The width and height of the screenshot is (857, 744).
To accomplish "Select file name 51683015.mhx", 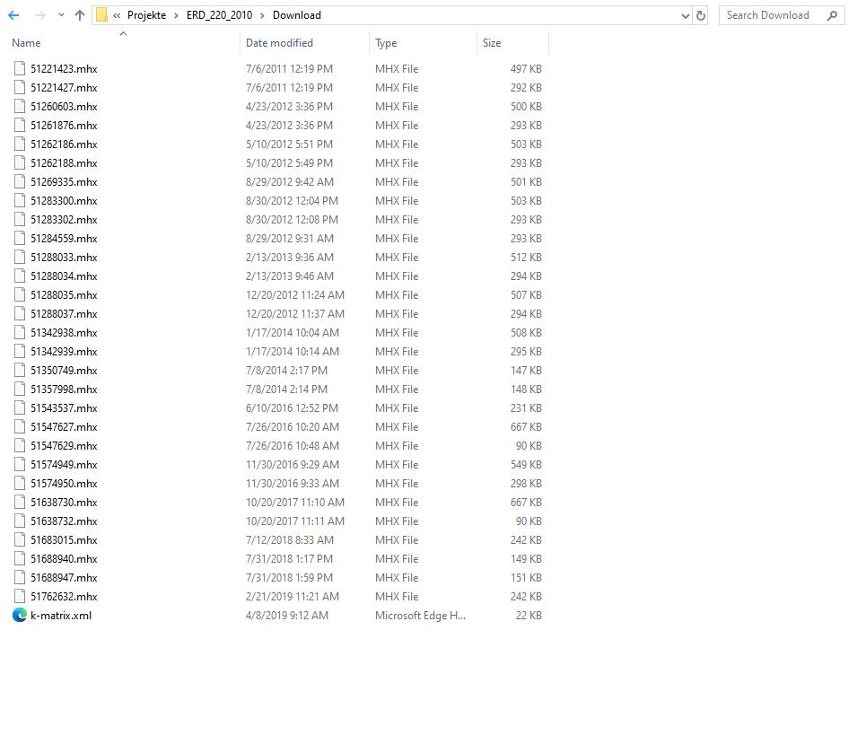I will point(64,540).
